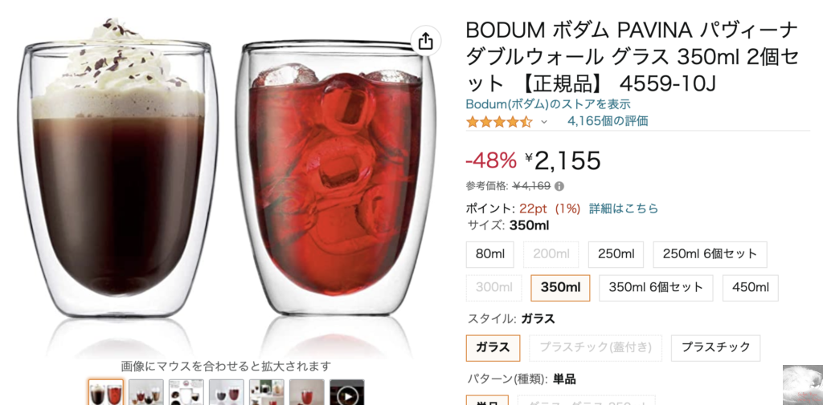The image size is (823, 405).
Task: Open the single red drink thumbnail
Action: coord(306,392)
